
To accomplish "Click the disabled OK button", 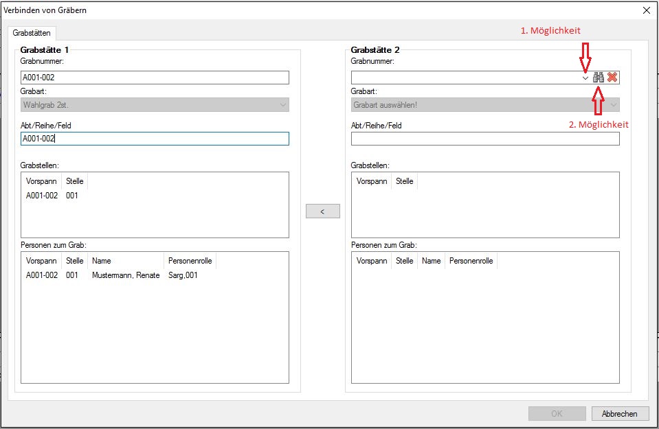I will (x=557, y=414).
